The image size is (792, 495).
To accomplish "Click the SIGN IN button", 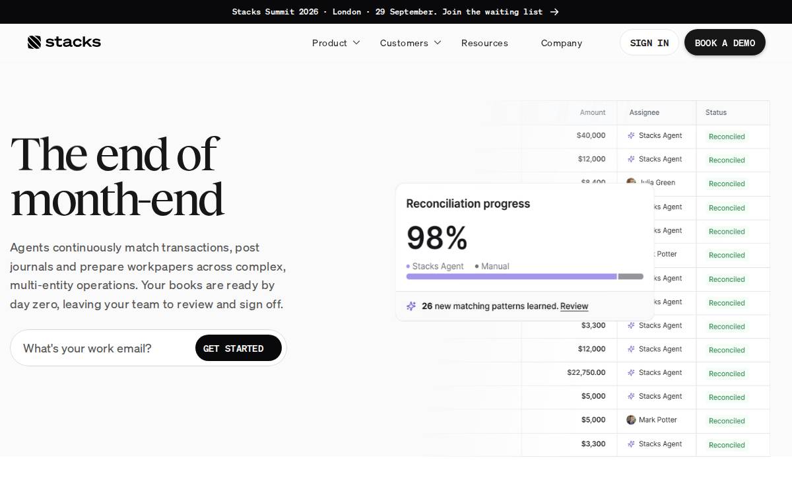I will click(649, 42).
